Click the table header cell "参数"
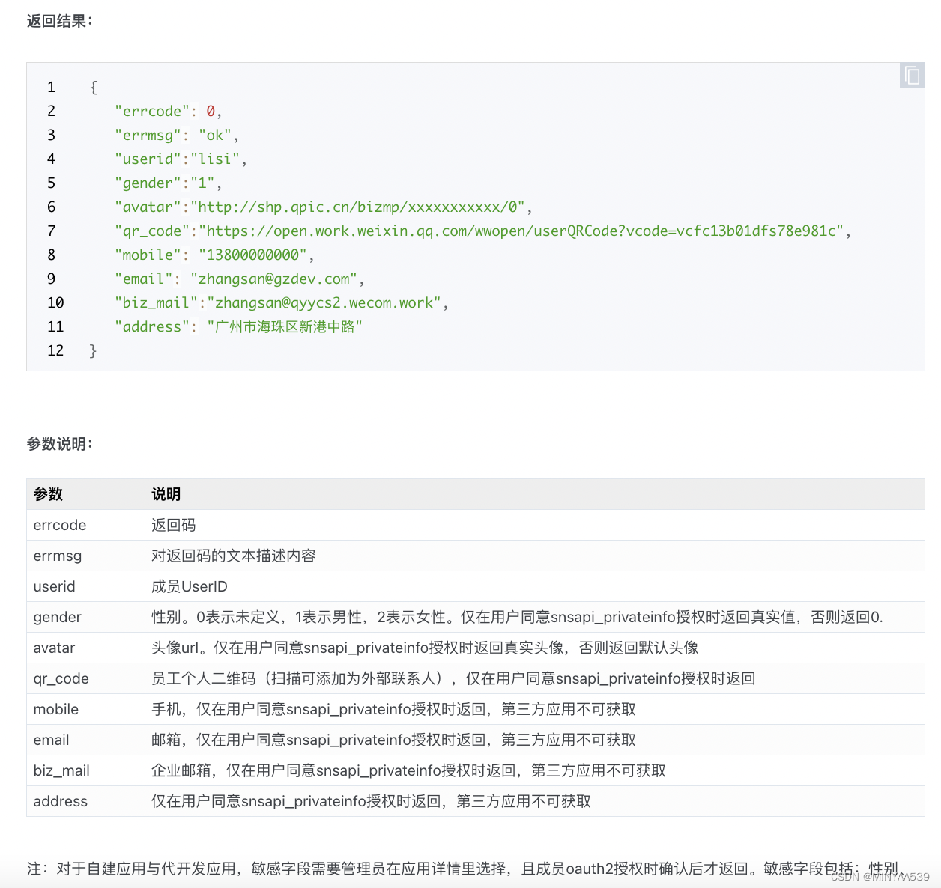Viewport: 941px width, 888px height. [85, 494]
